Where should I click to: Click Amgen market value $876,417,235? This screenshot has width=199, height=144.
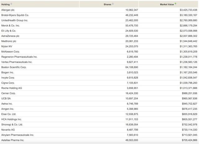(x=189, y=109)
